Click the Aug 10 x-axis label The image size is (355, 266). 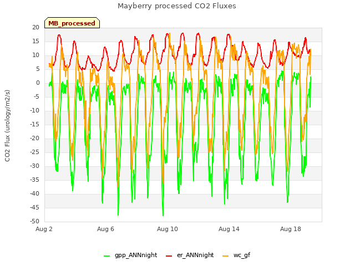point(168,229)
